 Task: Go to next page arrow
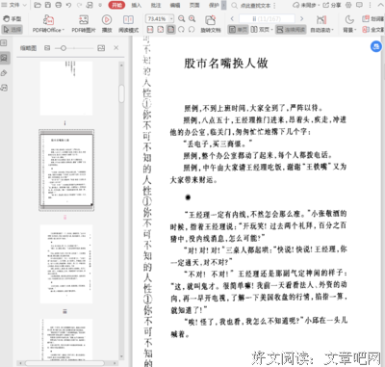pyautogui.click(x=301, y=18)
